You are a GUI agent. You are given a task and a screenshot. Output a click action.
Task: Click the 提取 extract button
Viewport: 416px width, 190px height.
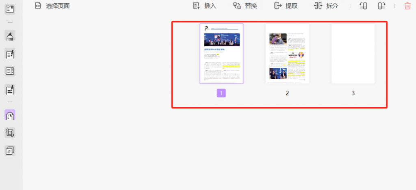click(286, 6)
